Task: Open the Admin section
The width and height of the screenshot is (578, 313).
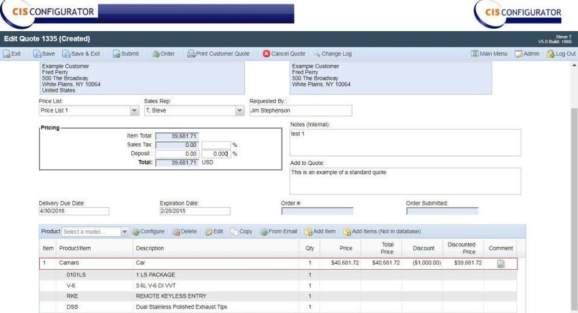Action: [x=527, y=54]
